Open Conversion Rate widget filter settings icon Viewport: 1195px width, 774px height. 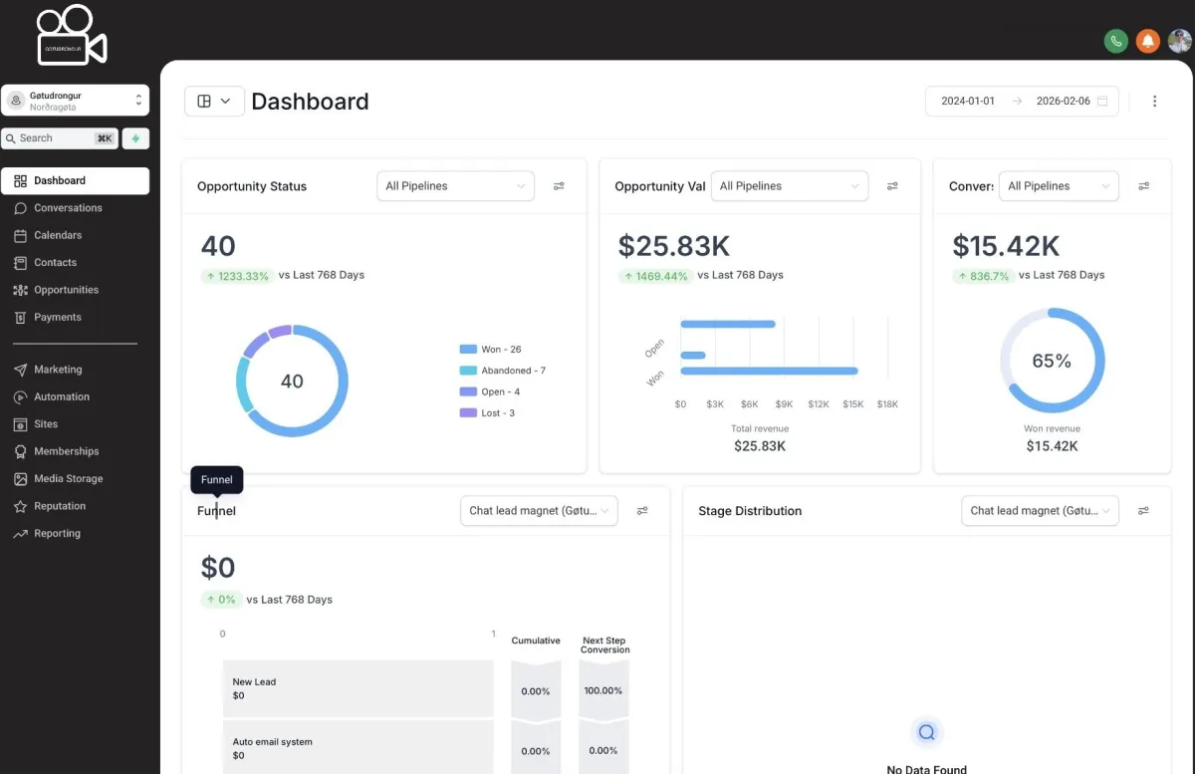click(1144, 186)
